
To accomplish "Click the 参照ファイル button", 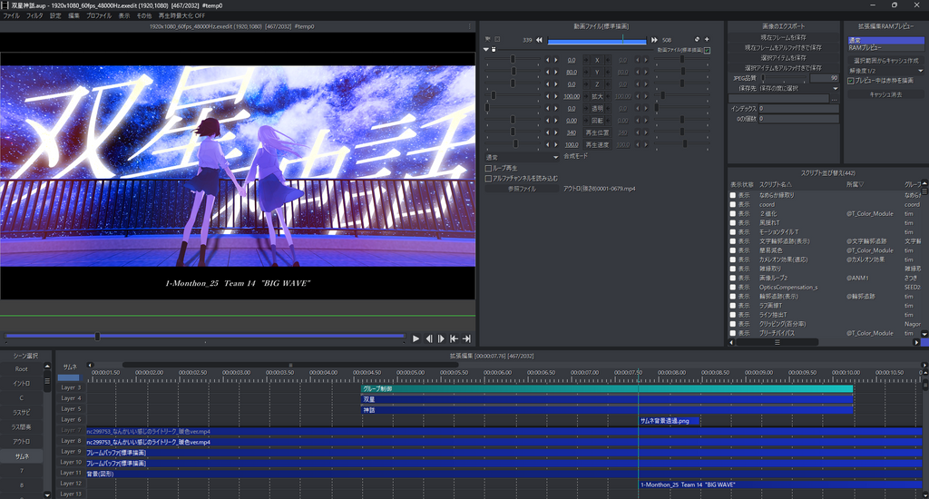I will [521, 189].
